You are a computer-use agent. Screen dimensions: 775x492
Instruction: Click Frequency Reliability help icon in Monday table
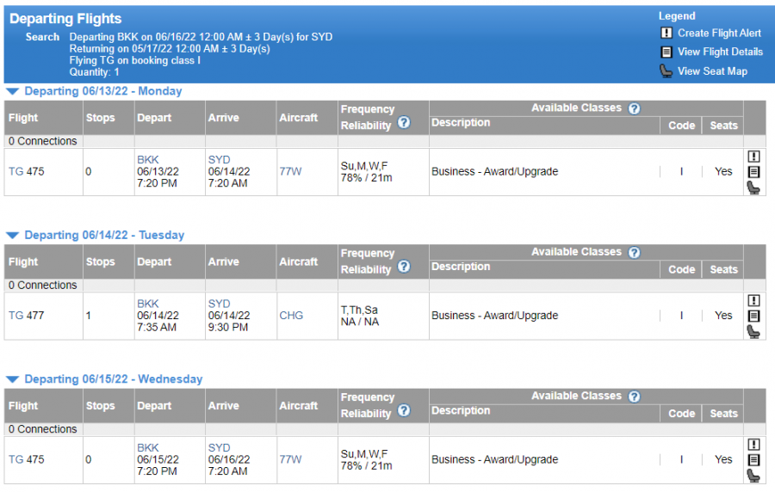tap(404, 123)
